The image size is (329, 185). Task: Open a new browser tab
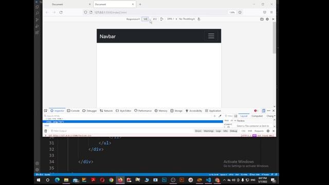coord(140,4)
